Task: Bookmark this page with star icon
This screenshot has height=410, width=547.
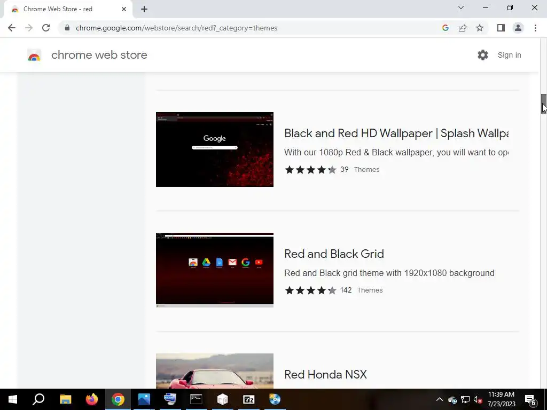Action: tap(480, 28)
